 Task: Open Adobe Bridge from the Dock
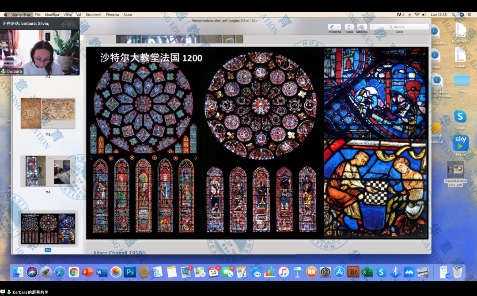[x=353, y=272]
